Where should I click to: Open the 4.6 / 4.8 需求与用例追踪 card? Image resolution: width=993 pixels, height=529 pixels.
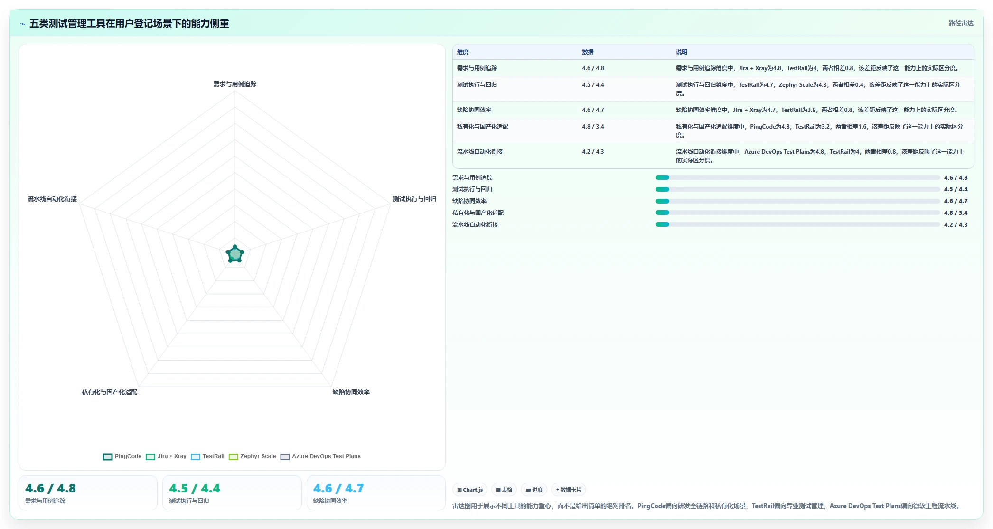tap(88, 493)
